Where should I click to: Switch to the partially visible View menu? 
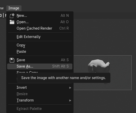(x=2, y=8)
